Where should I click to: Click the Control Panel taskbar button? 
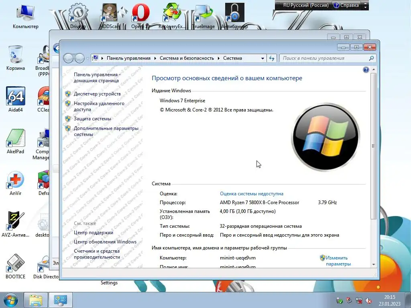(61, 300)
